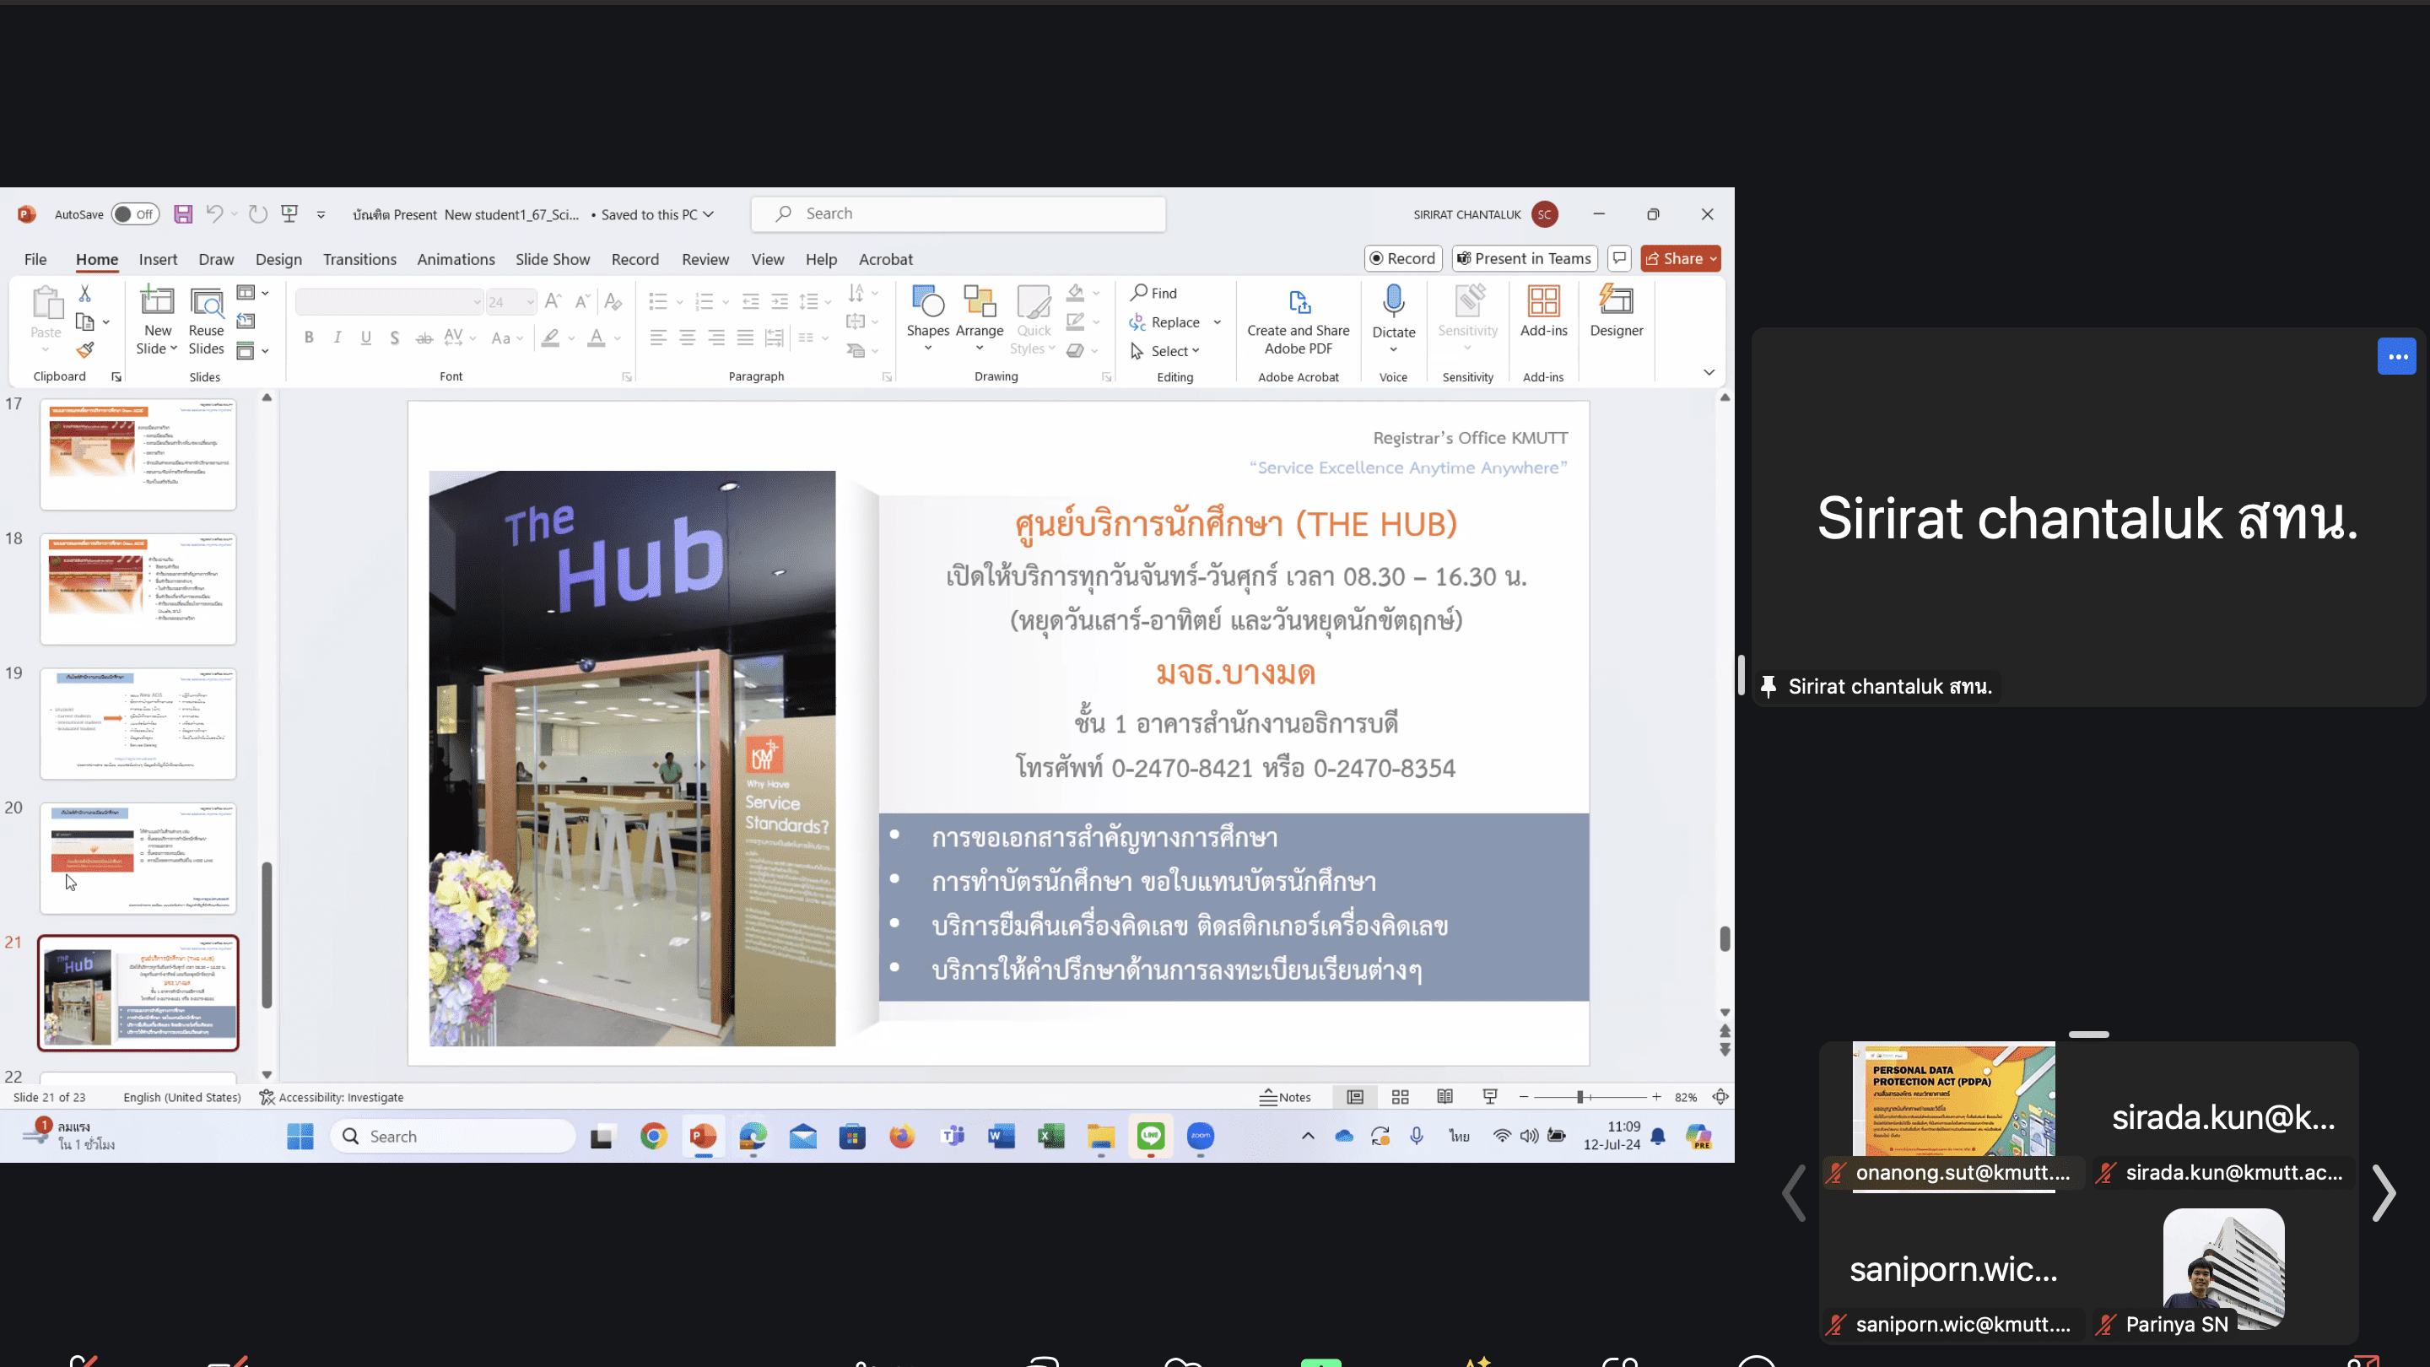Click the PowerPoint Search box
The image size is (2430, 1367).
[x=958, y=214]
